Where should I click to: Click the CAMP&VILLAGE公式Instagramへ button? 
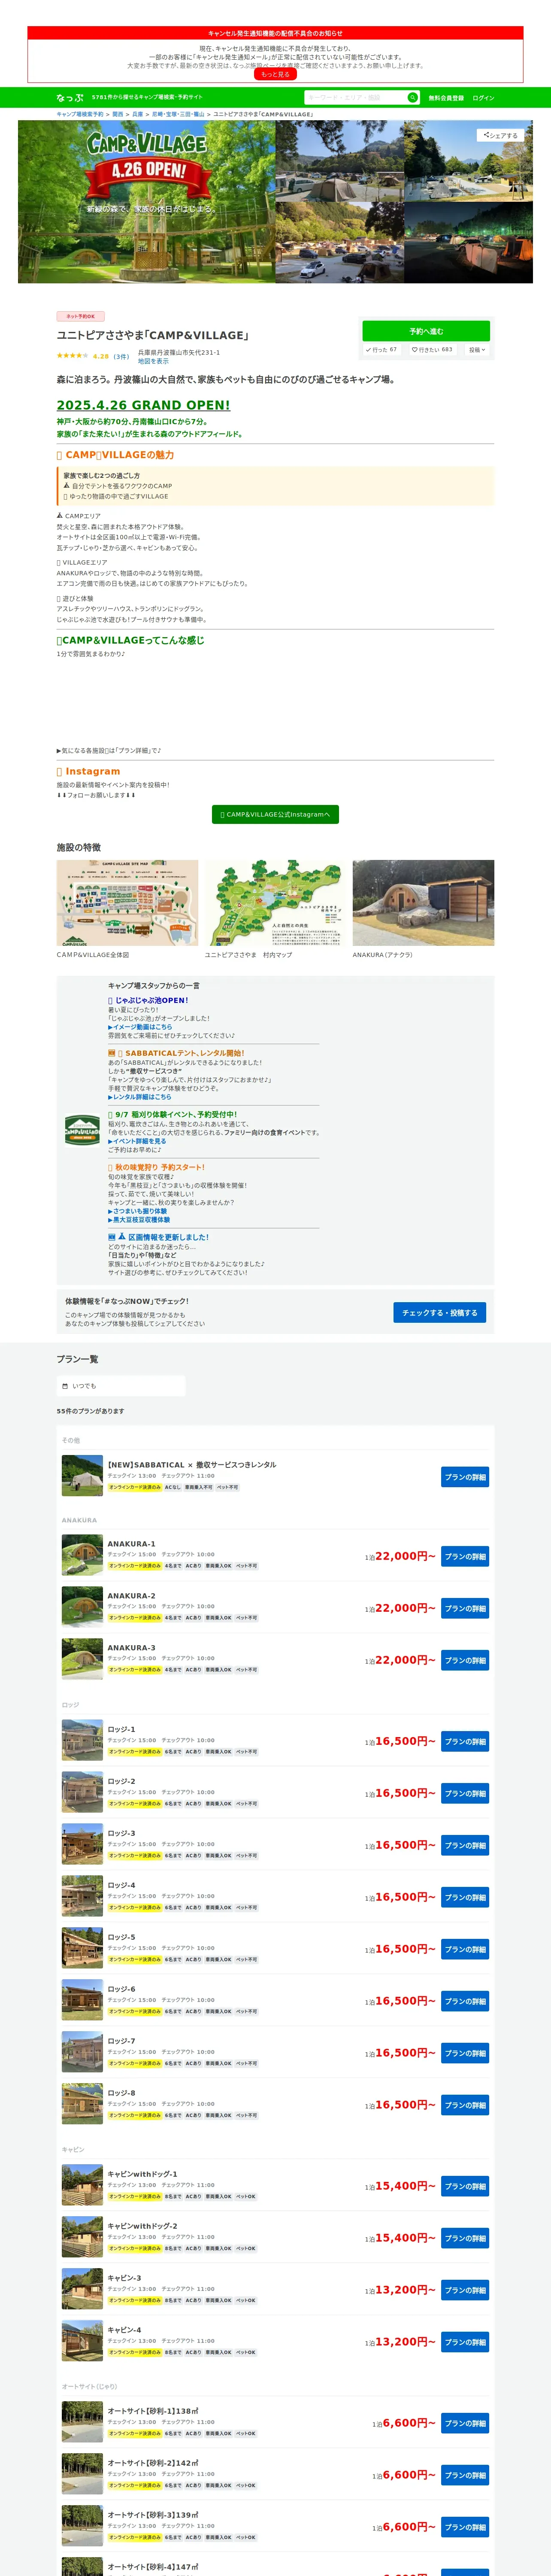[x=275, y=814]
